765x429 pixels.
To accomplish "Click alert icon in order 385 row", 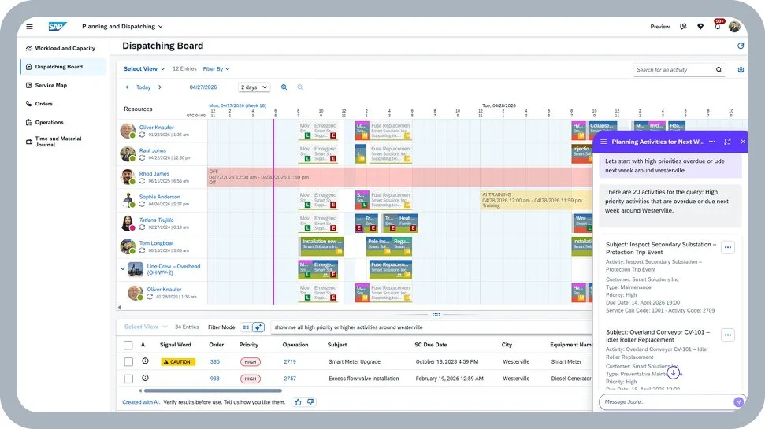I will (145, 361).
